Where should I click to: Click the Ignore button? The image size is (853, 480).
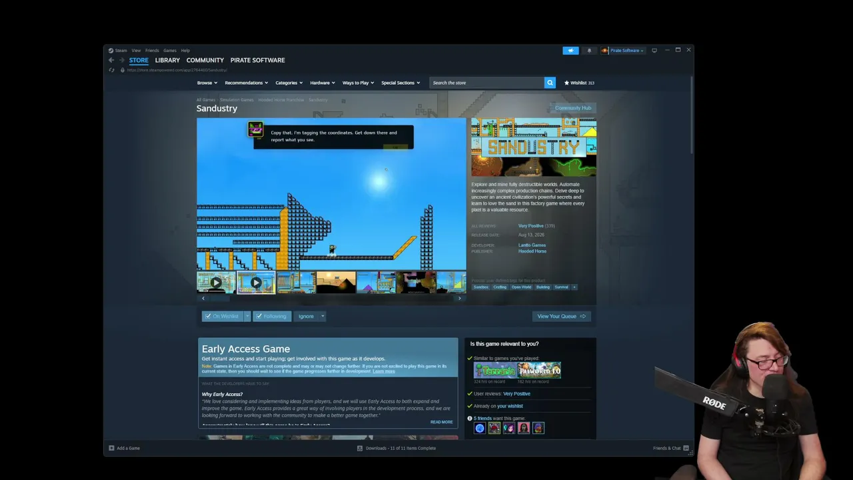point(306,316)
